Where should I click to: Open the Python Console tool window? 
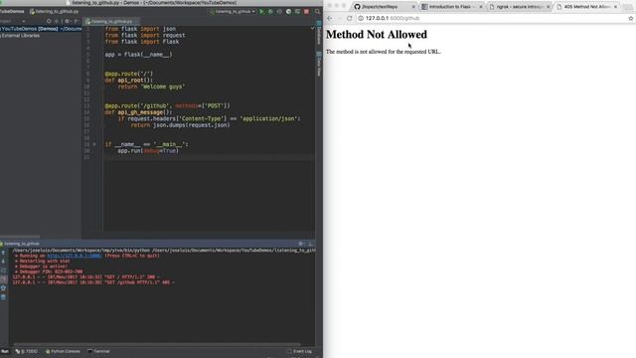[x=63, y=351]
